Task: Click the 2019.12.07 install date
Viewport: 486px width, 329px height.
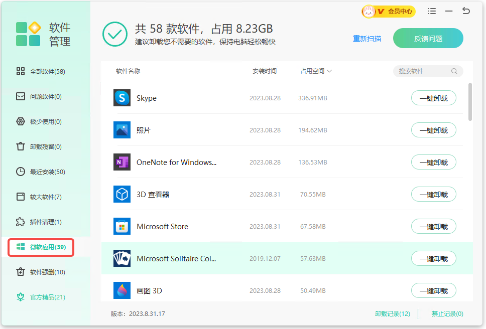Action: point(265,258)
